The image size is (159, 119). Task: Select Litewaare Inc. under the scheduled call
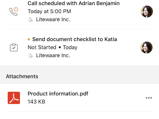pos(53,19)
